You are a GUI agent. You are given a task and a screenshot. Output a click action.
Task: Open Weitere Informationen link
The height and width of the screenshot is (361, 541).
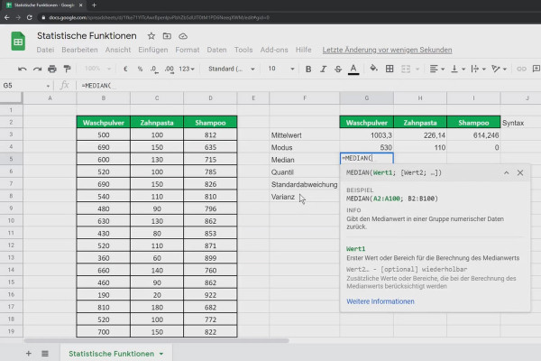[x=381, y=301]
